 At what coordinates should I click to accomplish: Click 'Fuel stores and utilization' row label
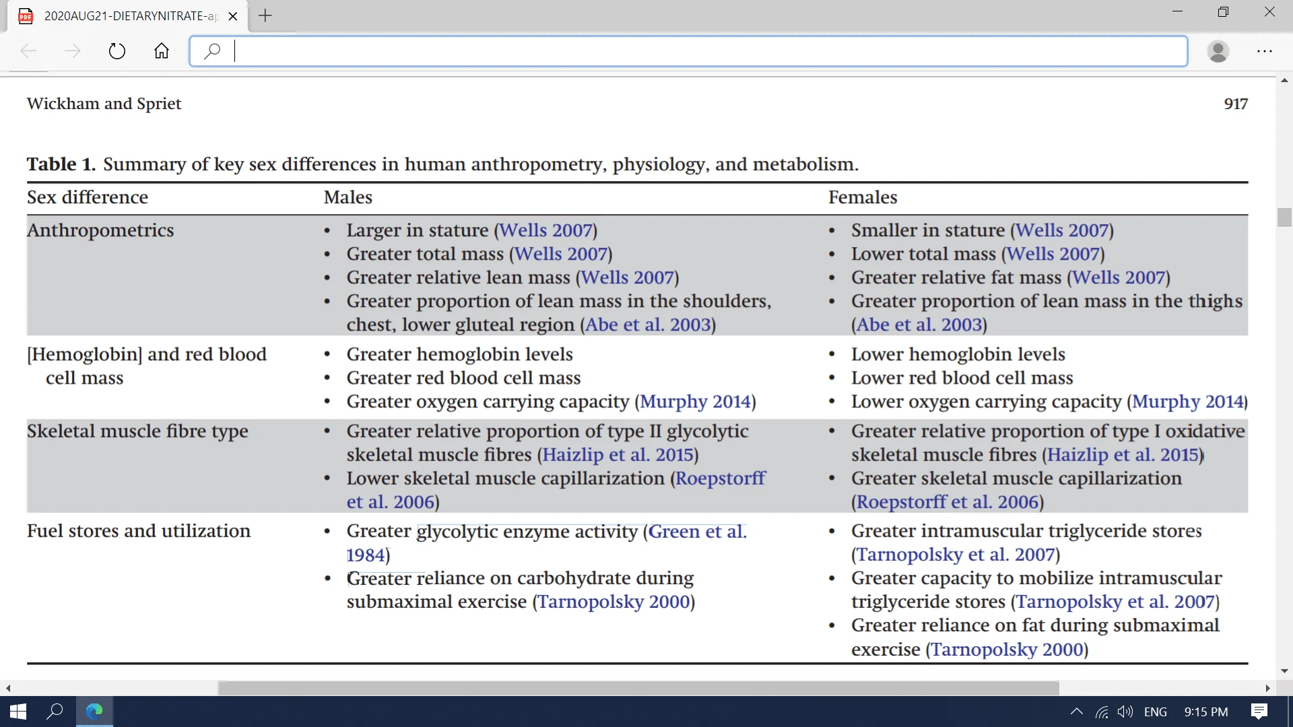pyautogui.click(x=139, y=531)
